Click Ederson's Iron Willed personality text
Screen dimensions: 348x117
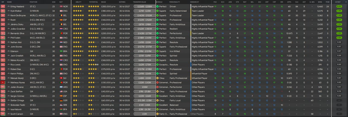click(175, 51)
